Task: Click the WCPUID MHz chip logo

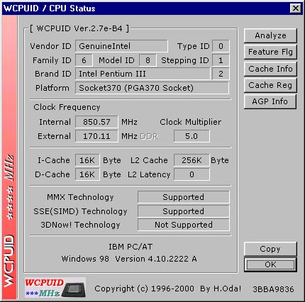Action: tap(55, 288)
